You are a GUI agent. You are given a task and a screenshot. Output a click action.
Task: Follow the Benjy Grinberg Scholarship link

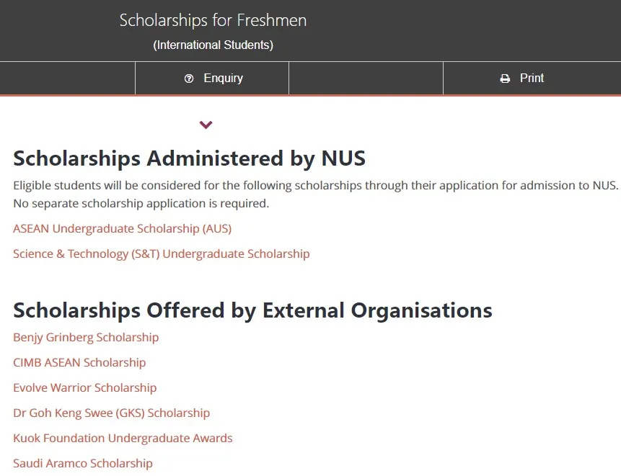pos(86,337)
